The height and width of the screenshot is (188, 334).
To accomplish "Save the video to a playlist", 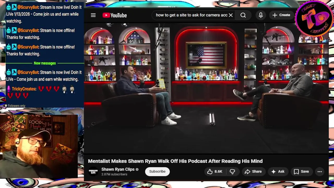I will [x=301, y=172].
